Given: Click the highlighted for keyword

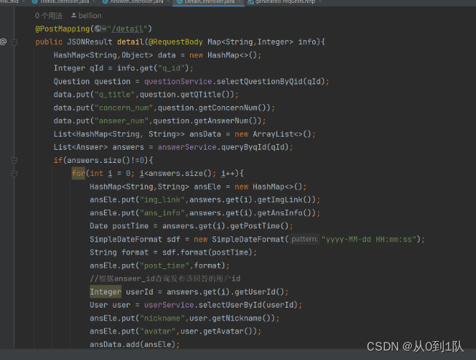Looking at the screenshot, I should pyautogui.click(x=79, y=174).
